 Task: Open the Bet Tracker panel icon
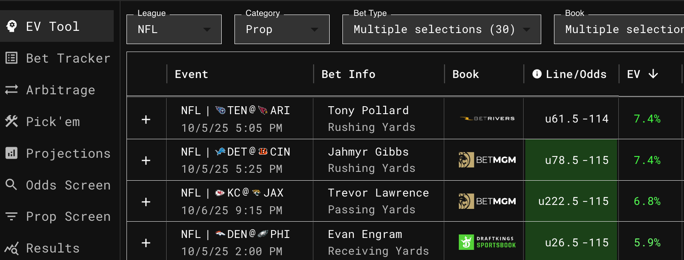click(11, 58)
